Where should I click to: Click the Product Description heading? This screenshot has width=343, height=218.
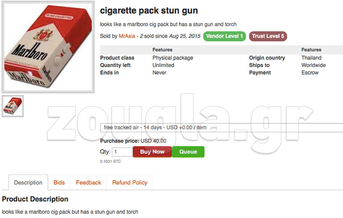pos(35,199)
